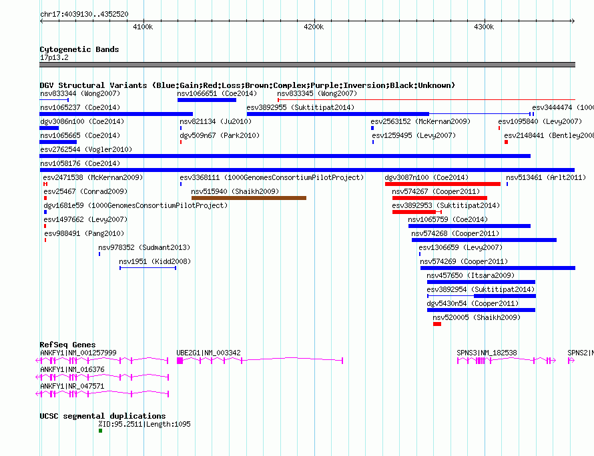Select the ANKFY1|NM_001257999 gene label

pyautogui.click(x=78, y=353)
